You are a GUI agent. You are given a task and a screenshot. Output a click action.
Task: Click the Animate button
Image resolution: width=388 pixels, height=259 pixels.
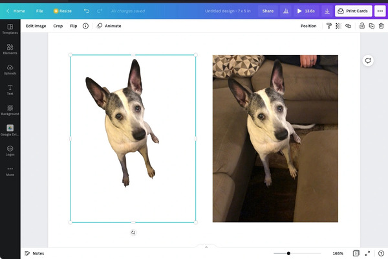(109, 26)
